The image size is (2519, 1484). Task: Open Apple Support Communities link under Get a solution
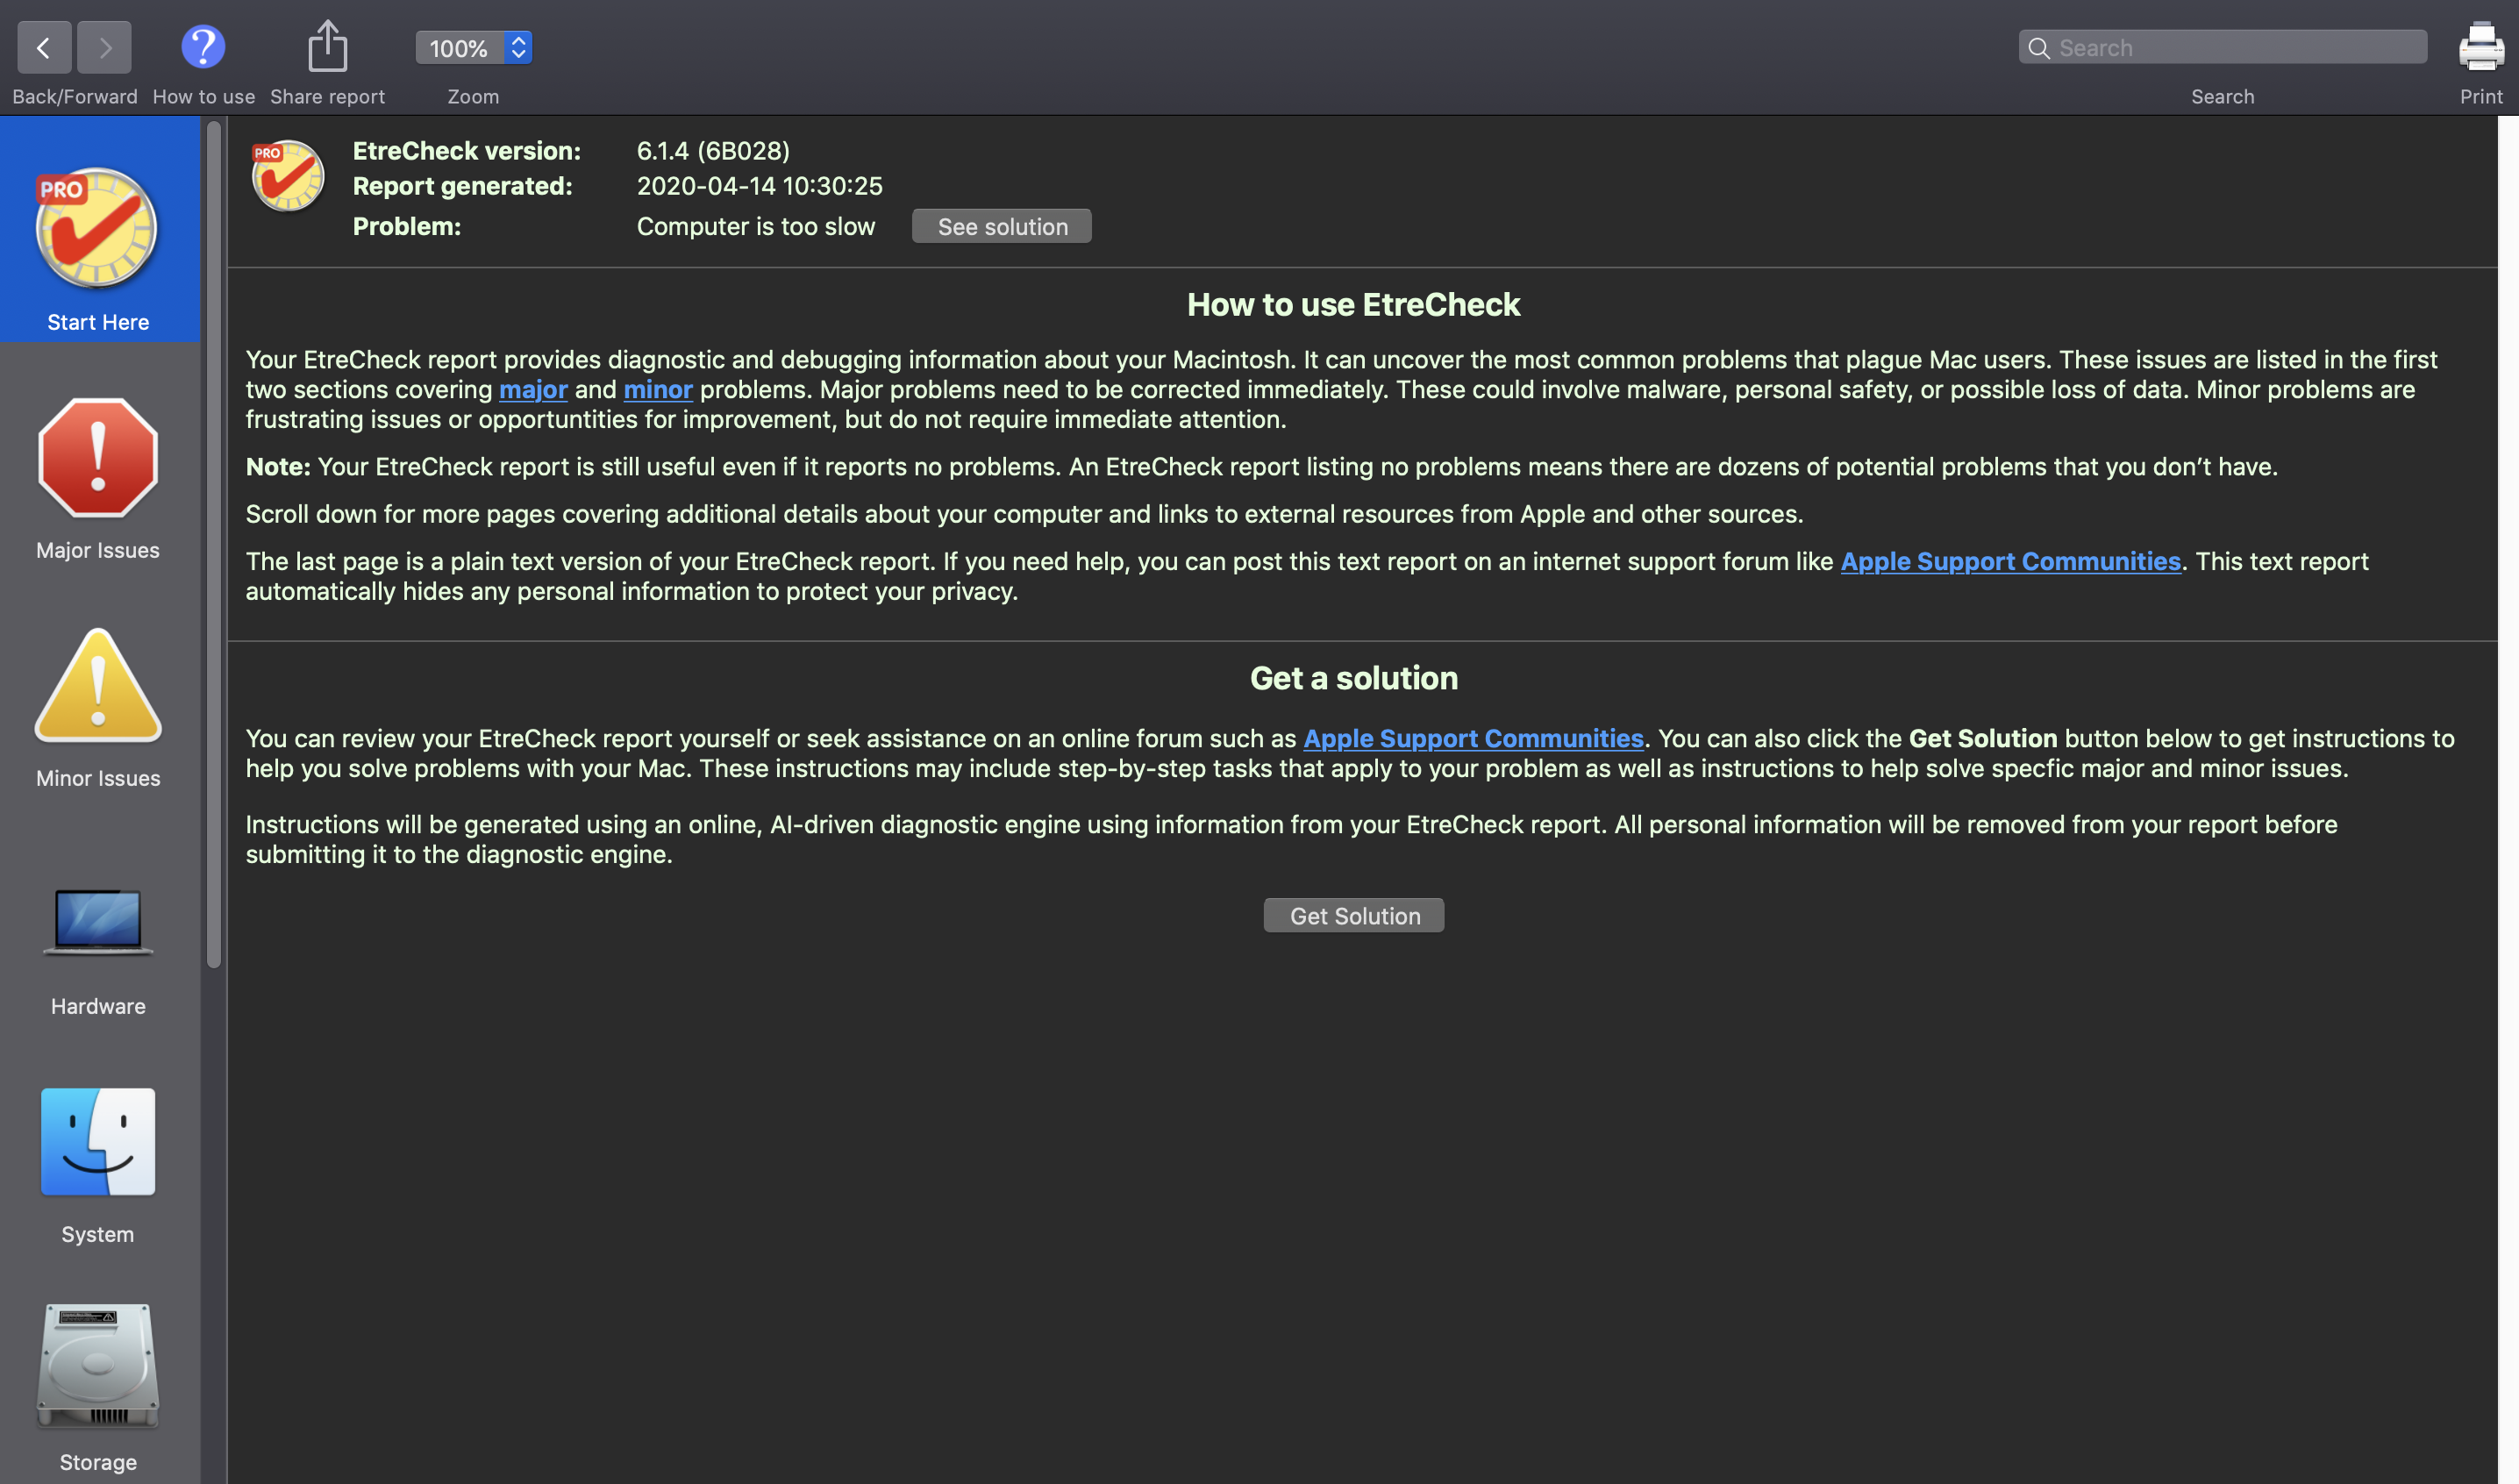(x=1473, y=739)
